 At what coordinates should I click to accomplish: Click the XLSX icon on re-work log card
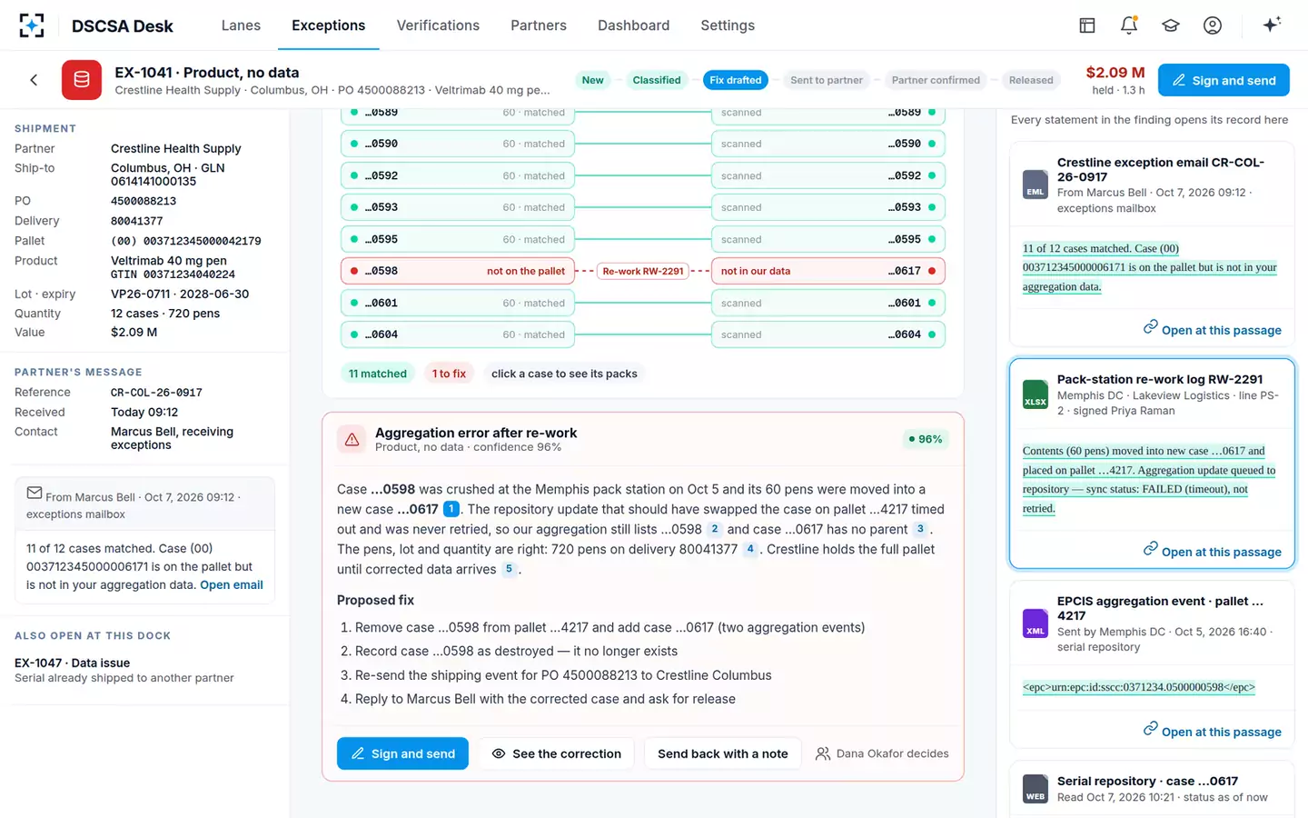point(1035,394)
